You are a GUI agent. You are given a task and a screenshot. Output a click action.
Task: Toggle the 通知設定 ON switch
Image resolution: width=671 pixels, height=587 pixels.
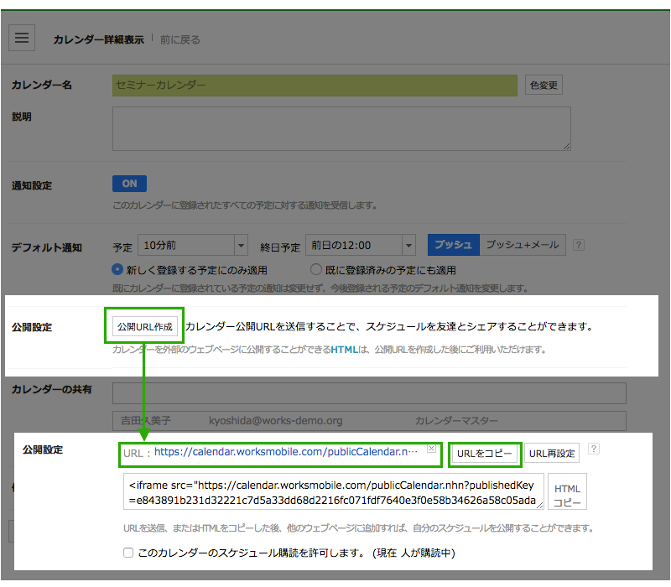pyautogui.click(x=129, y=184)
